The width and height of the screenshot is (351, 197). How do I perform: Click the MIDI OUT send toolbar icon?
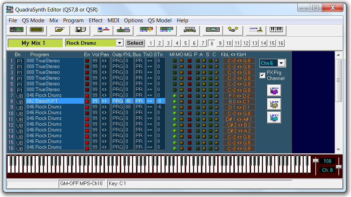click(124, 30)
